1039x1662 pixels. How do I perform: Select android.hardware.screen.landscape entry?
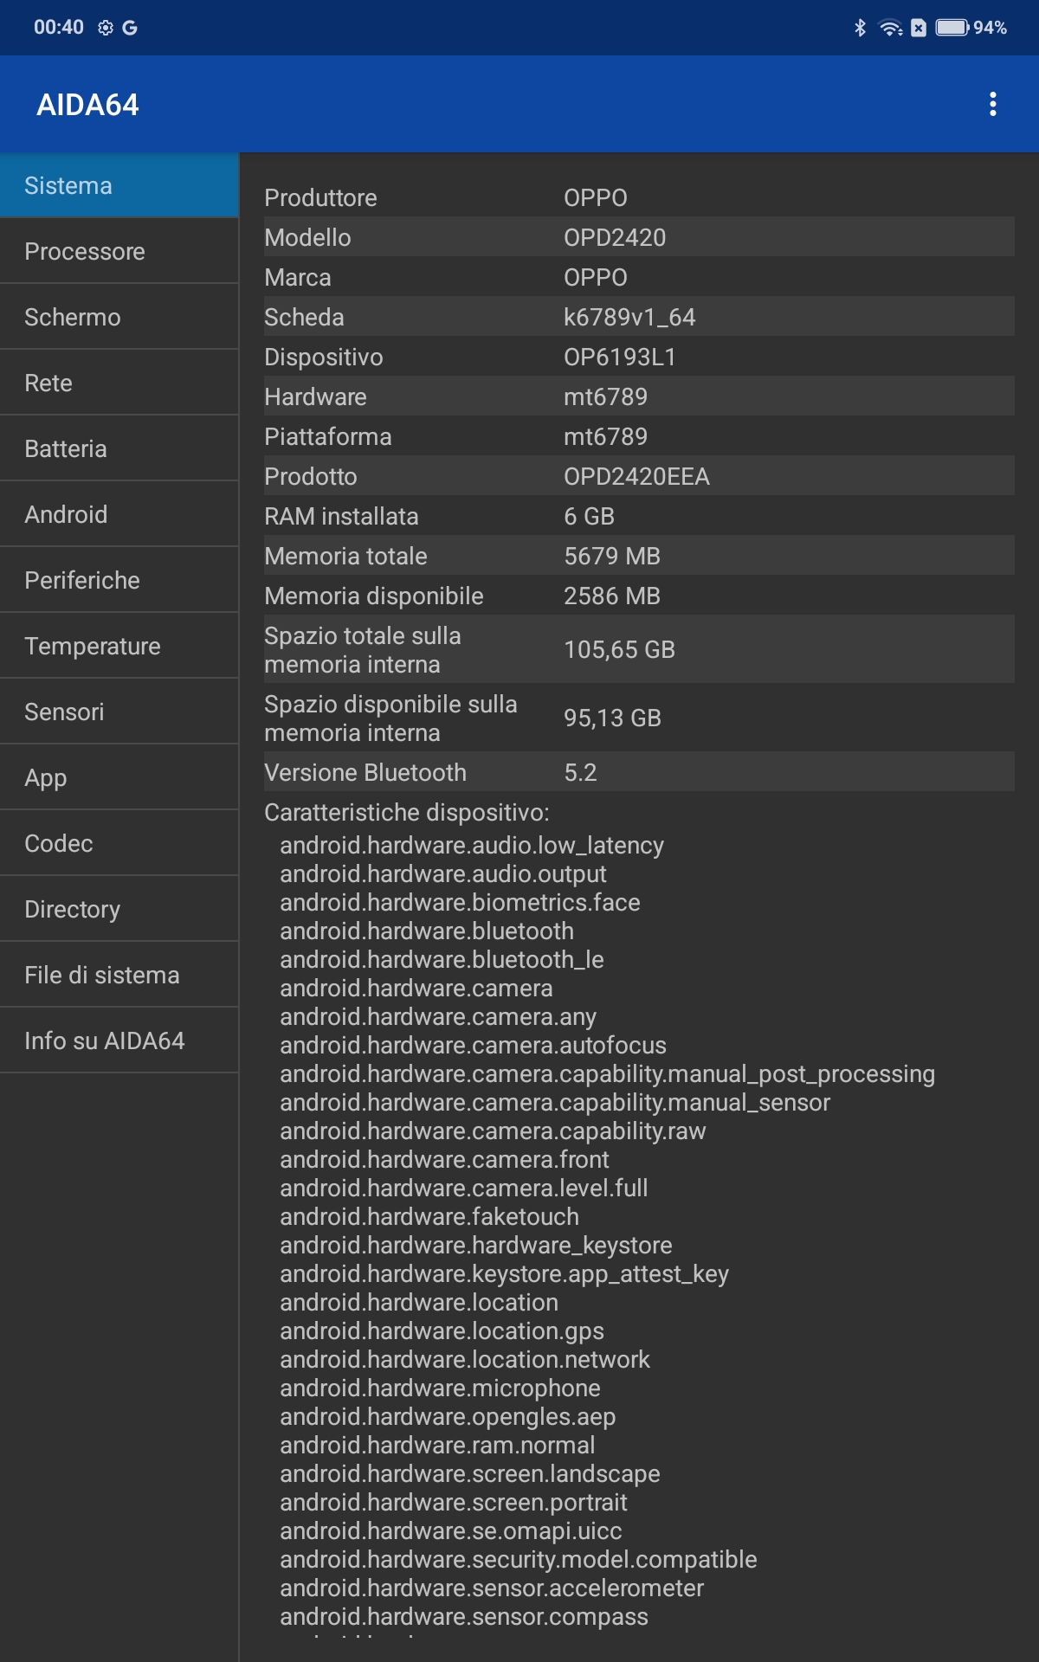470,1473
